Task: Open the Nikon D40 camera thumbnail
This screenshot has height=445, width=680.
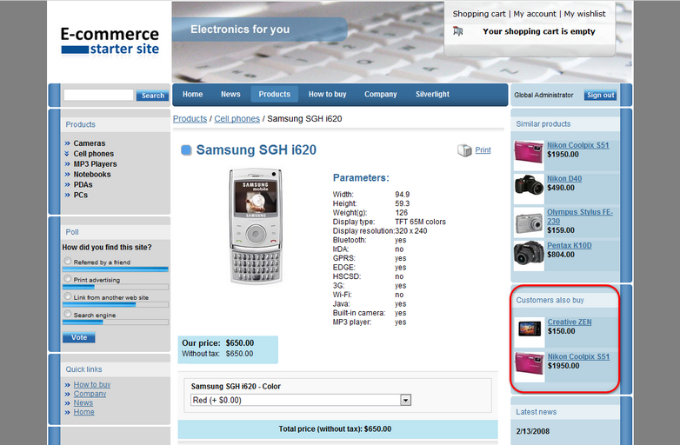Action: [529, 184]
